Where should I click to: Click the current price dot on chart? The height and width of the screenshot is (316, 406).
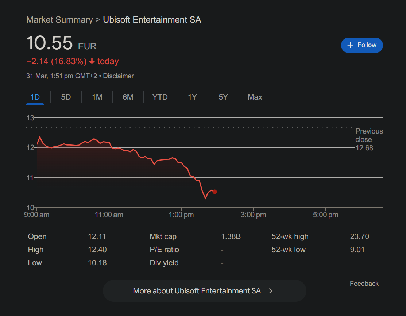214,192
